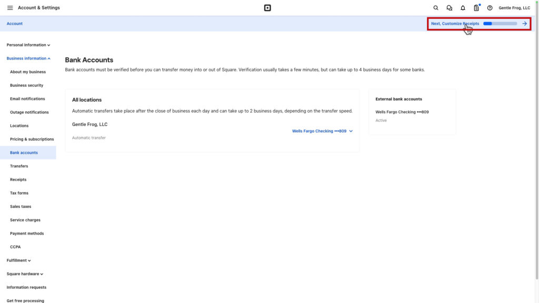This screenshot has width=539, height=303.
Task: Open the hamburger navigation menu
Action: (x=10, y=8)
